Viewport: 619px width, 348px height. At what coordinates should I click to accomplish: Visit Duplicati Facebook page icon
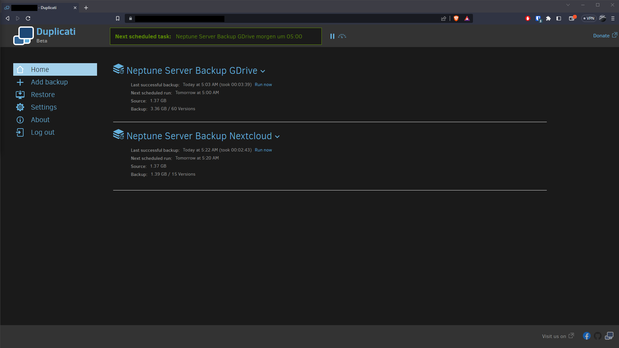586,336
